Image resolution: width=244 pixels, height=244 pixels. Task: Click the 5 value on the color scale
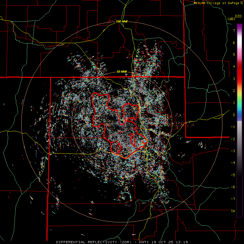[234, 54]
